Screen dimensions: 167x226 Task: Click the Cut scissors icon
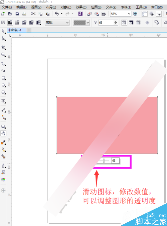click(33, 14)
